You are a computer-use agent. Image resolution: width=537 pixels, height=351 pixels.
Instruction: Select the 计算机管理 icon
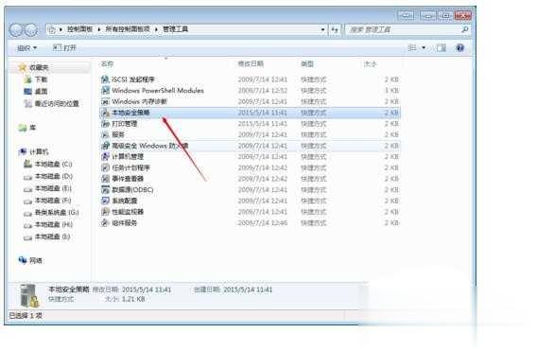(105, 157)
